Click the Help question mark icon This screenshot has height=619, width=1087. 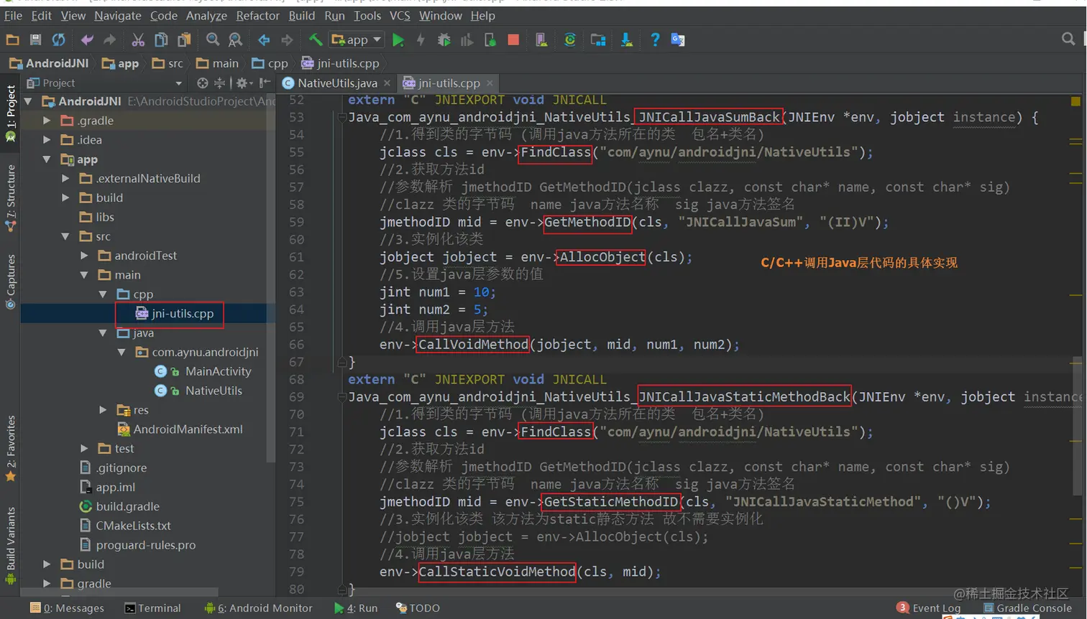click(654, 40)
